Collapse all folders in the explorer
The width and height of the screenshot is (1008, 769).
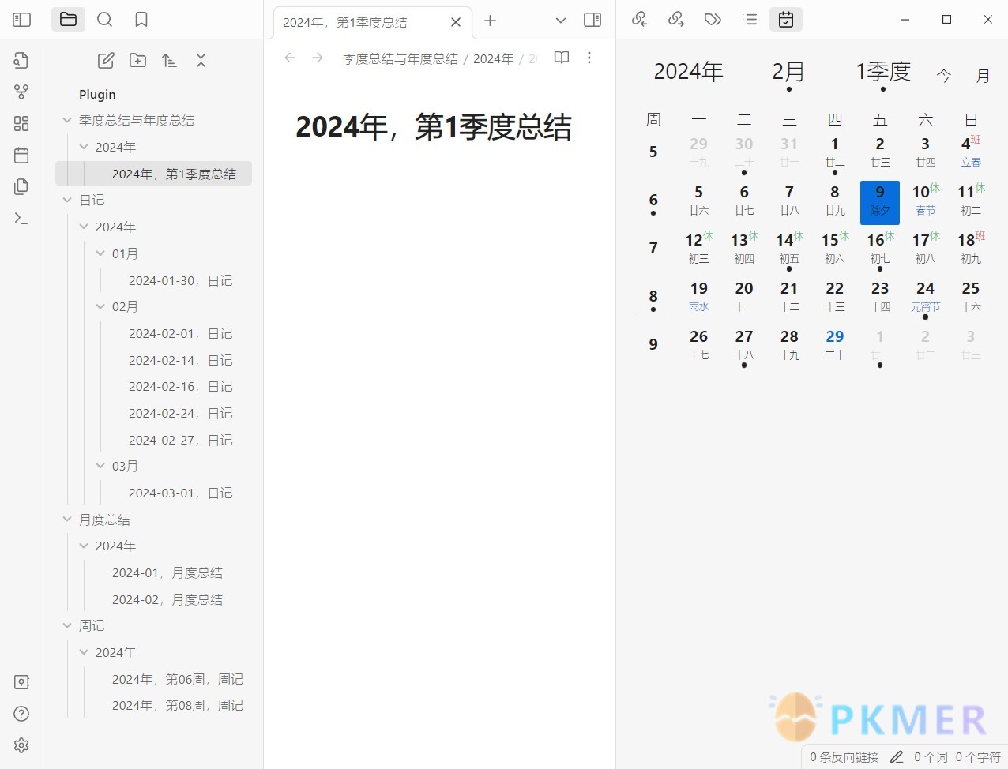pyautogui.click(x=201, y=59)
